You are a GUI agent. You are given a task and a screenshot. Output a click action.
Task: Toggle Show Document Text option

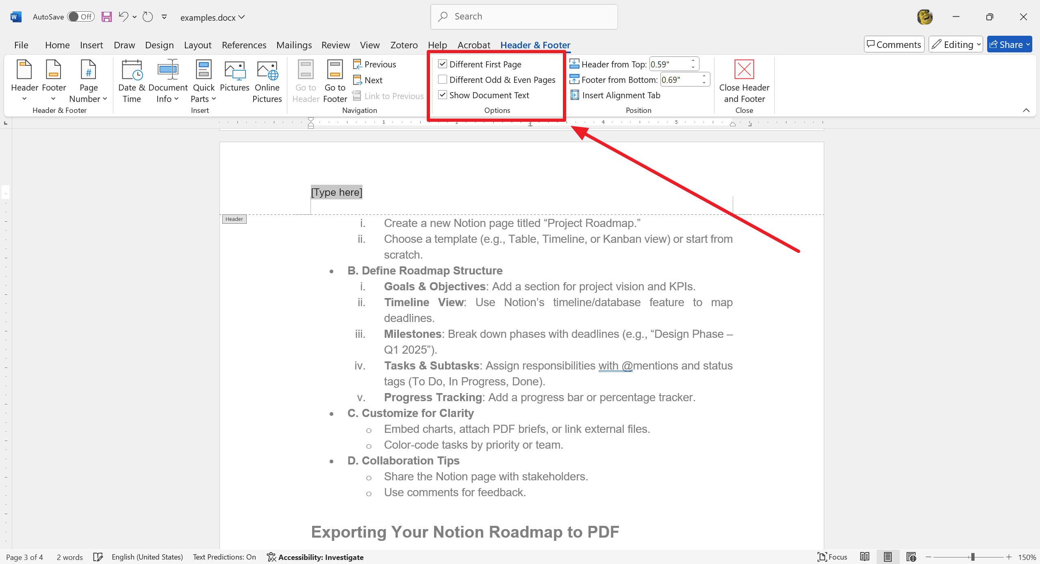[443, 95]
